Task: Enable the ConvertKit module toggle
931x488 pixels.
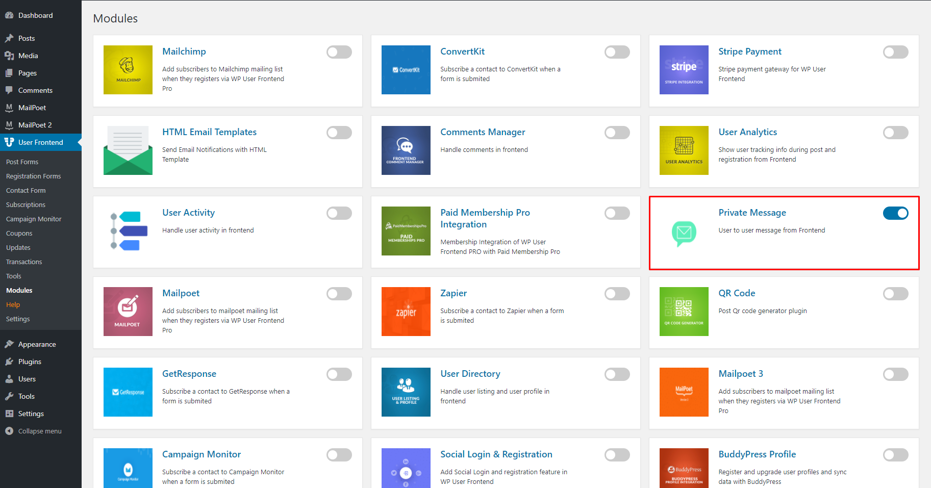Action: [x=617, y=52]
